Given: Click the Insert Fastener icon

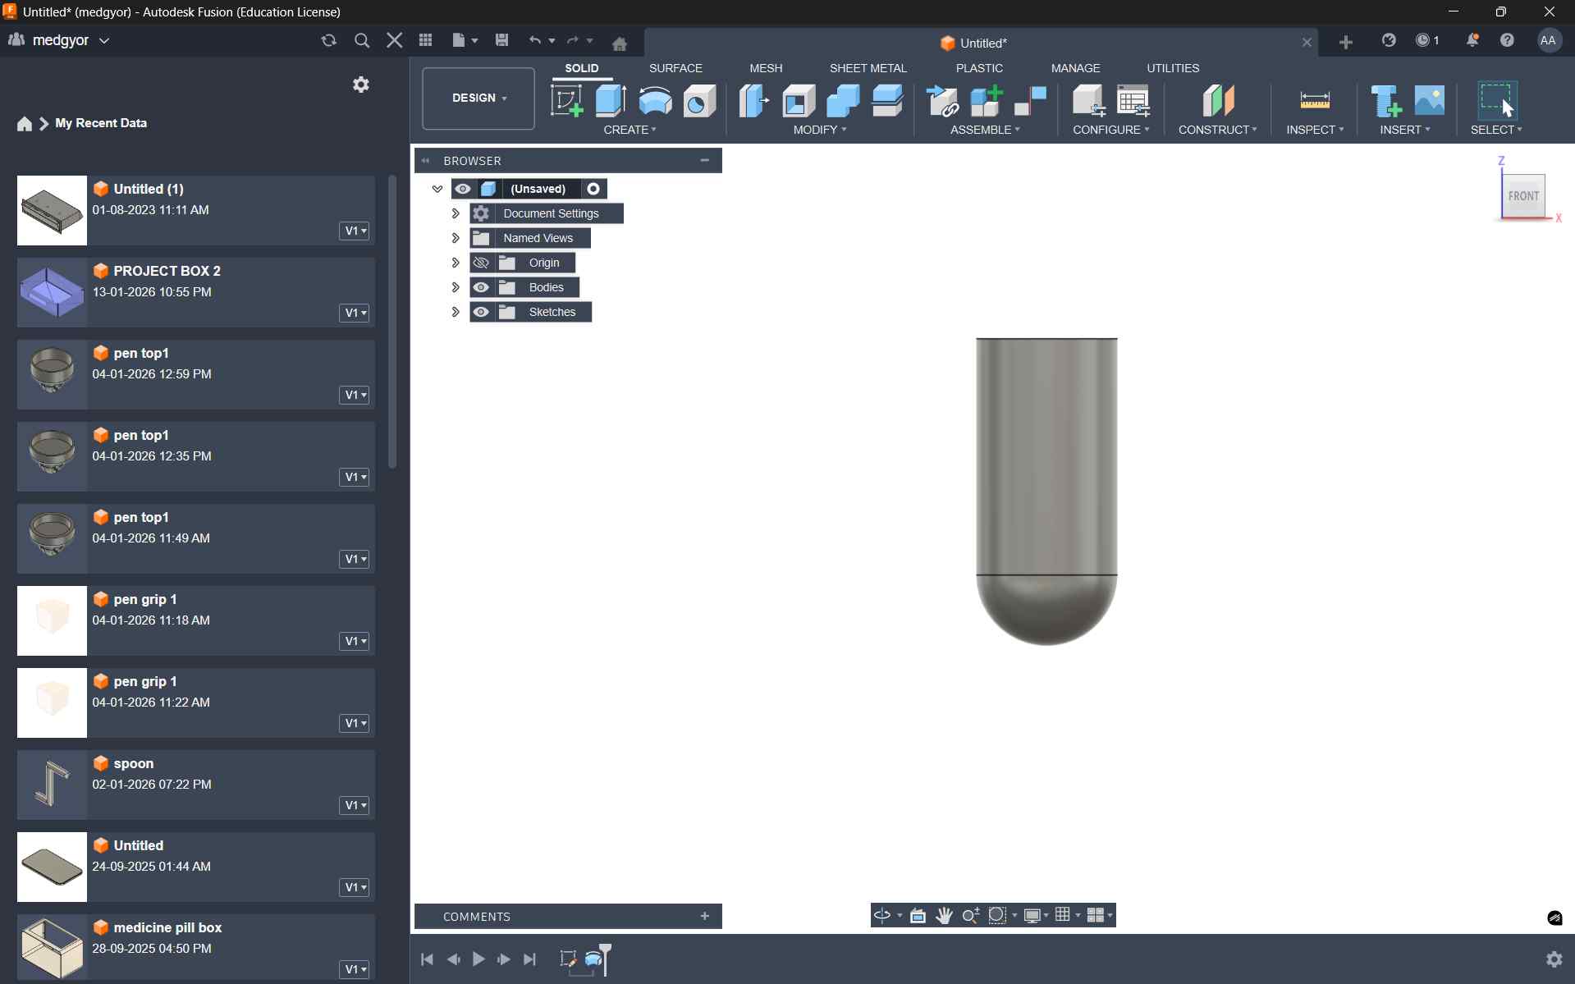Looking at the screenshot, I should click(x=1385, y=101).
